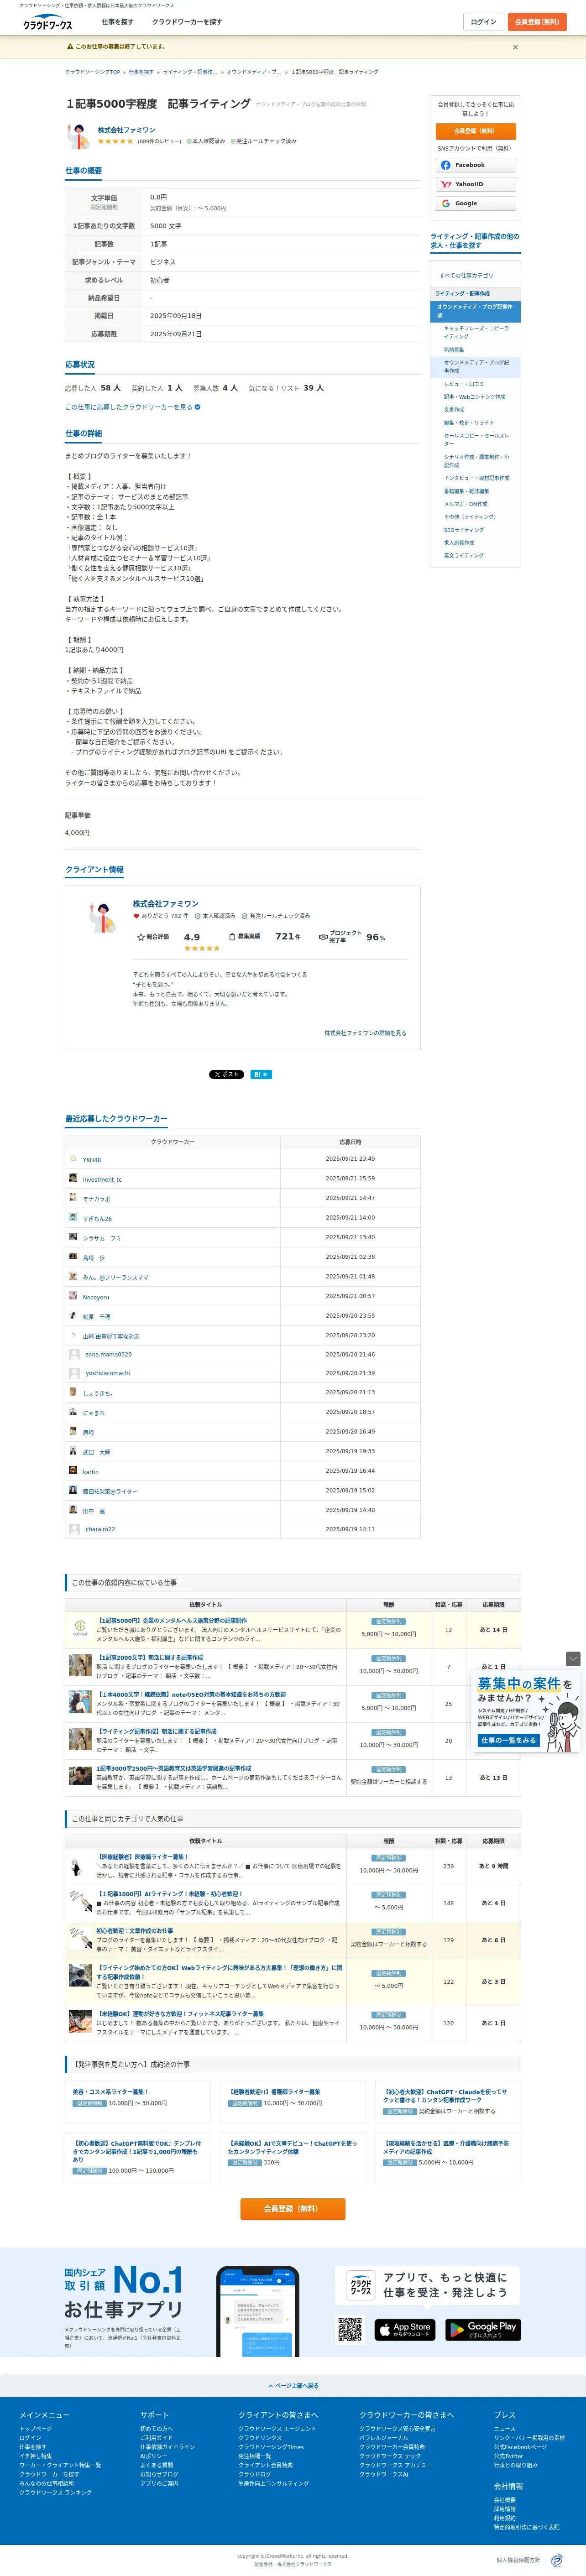Sign up with the Google icon button

pos(476,204)
